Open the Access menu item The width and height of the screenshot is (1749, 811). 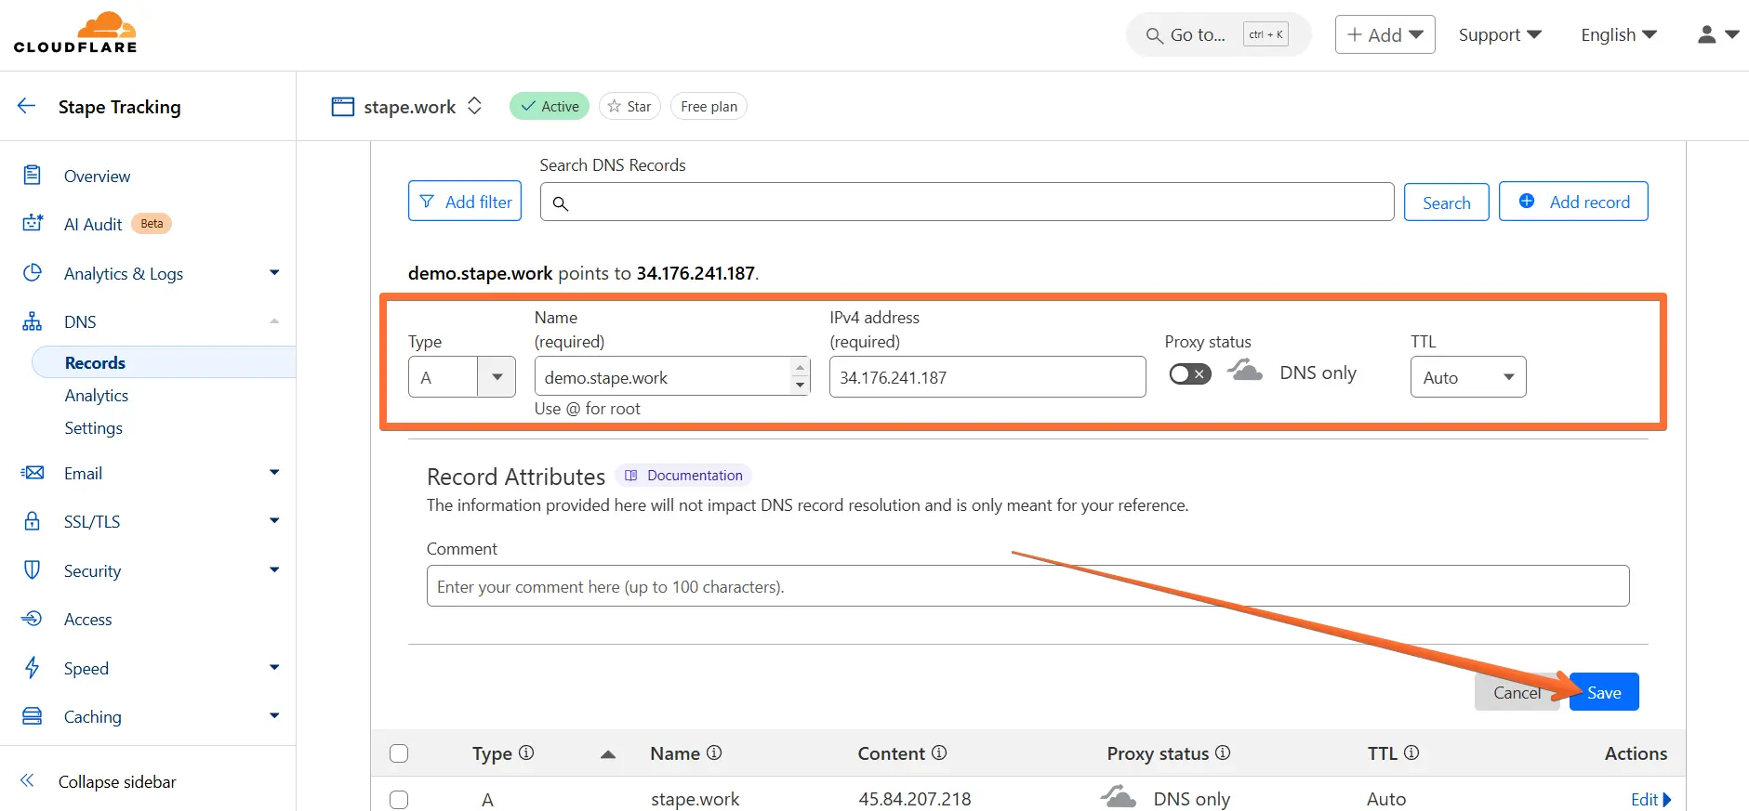click(87, 619)
